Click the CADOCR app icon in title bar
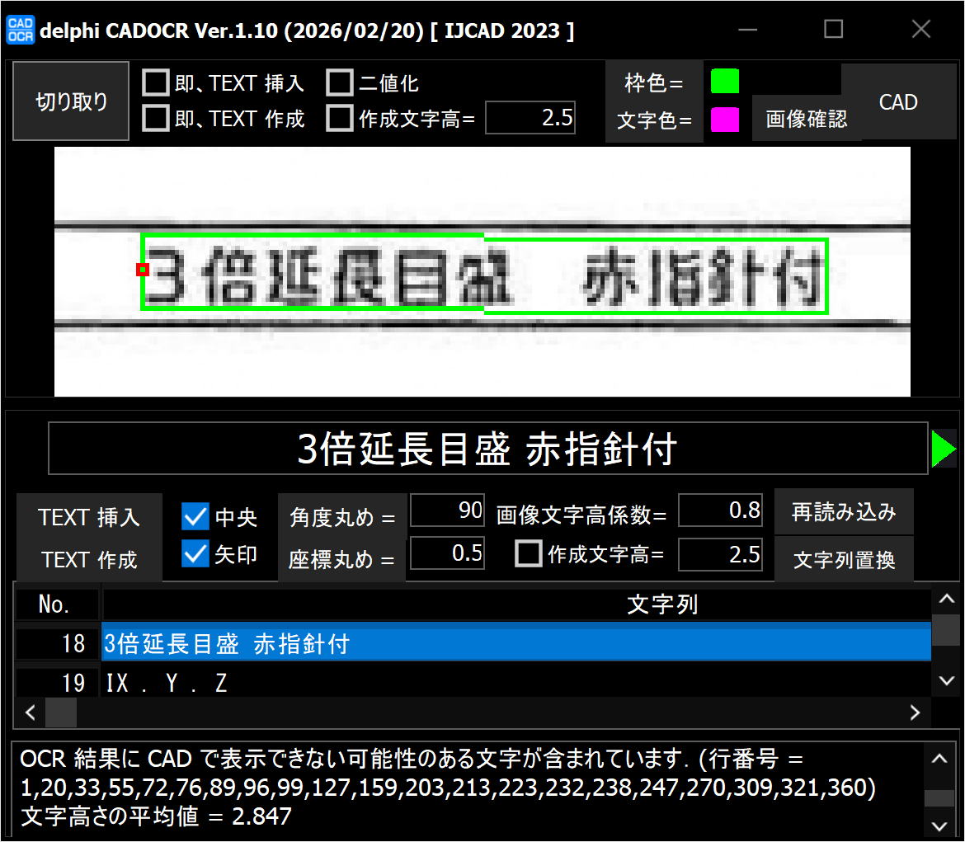 (20, 30)
